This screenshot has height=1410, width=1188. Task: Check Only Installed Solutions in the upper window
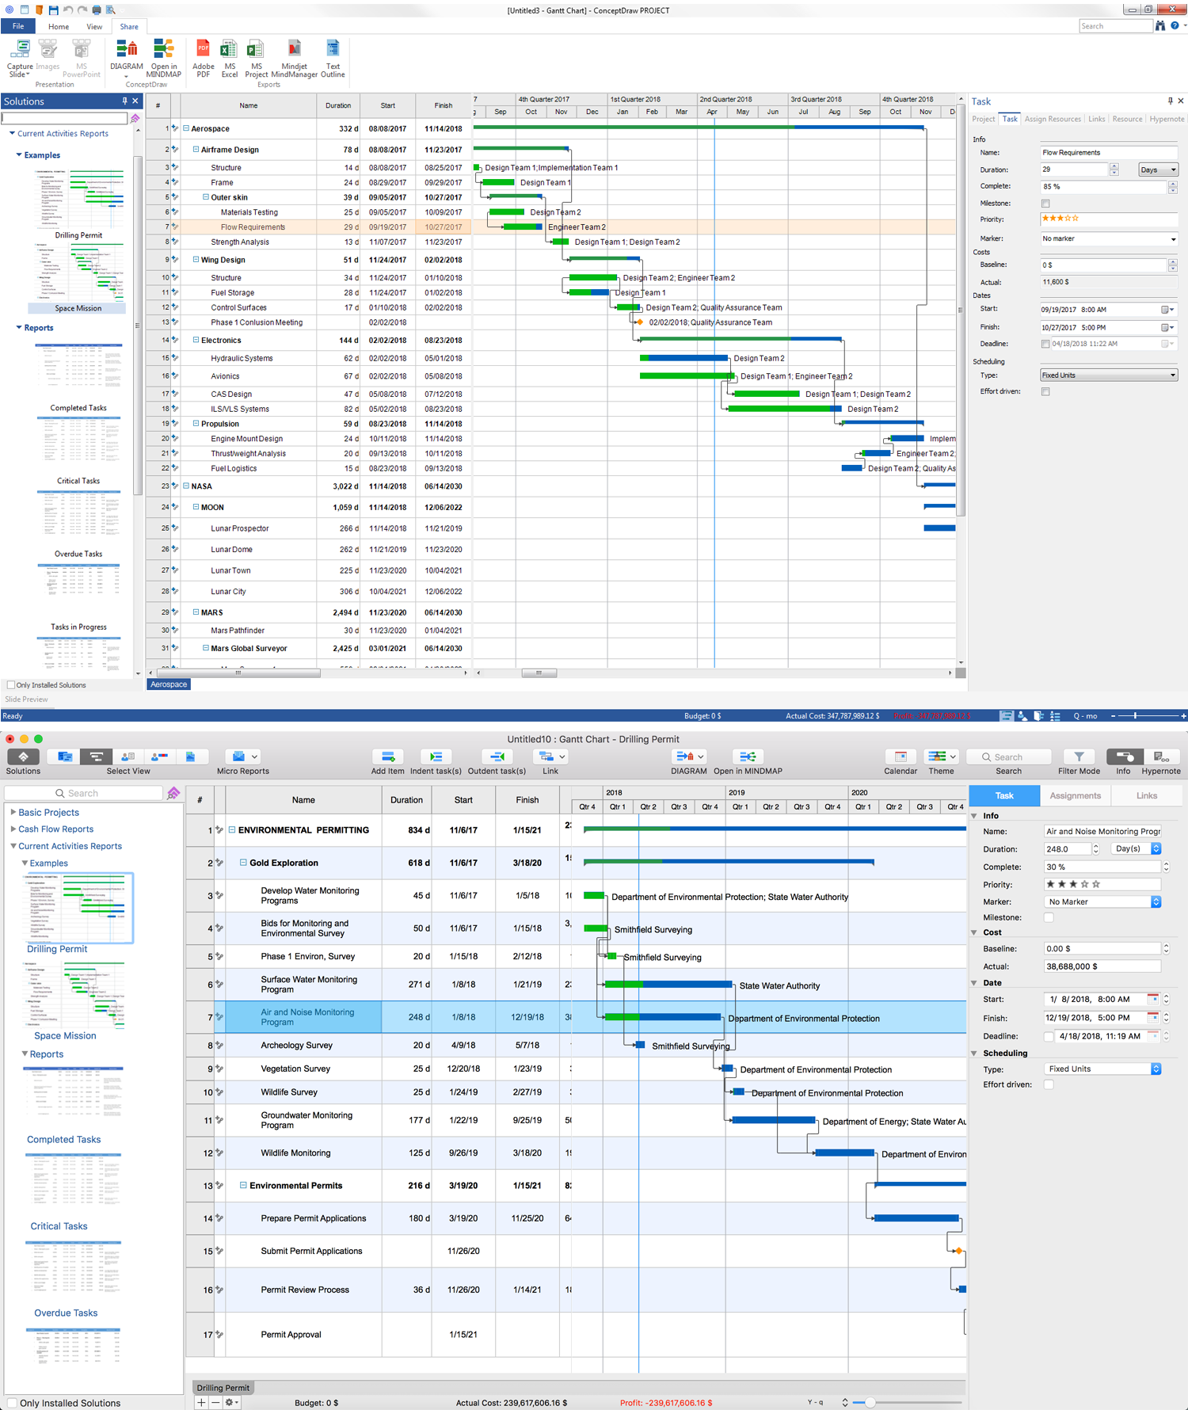click(x=11, y=685)
